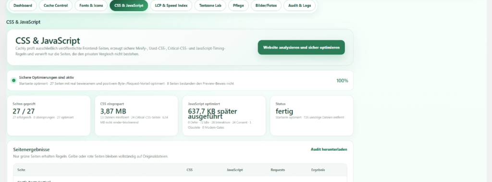Go to the LCP & Speed Index tab
492x182 pixels.
pyautogui.click(x=171, y=5)
